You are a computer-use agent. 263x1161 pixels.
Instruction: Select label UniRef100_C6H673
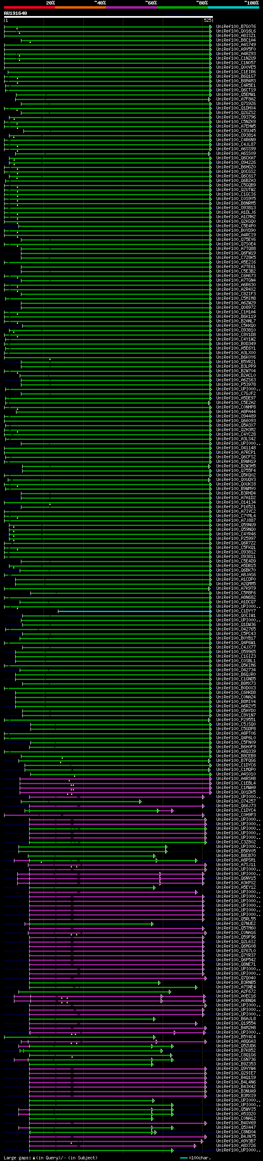click(236, 276)
